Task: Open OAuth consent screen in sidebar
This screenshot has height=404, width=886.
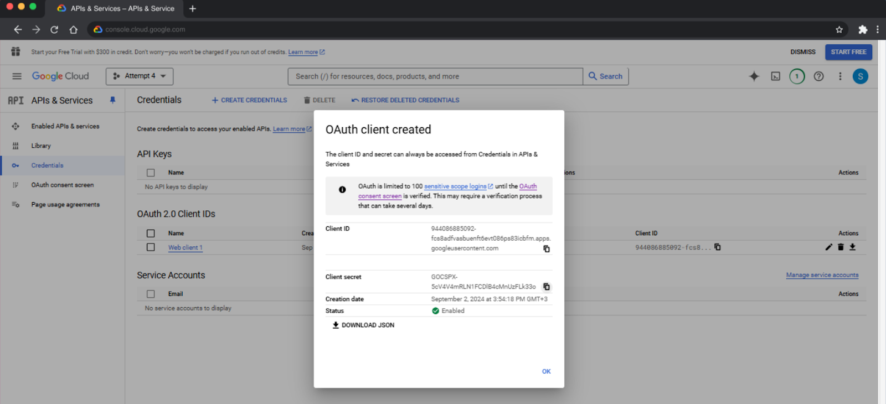Action: [63, 185]
